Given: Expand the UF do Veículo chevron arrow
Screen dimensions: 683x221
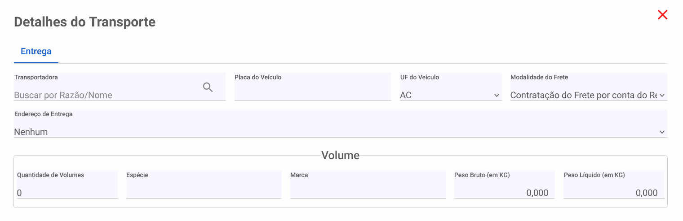Looking at the screenshot, I should pyautogui.click(x=497, y=95).
